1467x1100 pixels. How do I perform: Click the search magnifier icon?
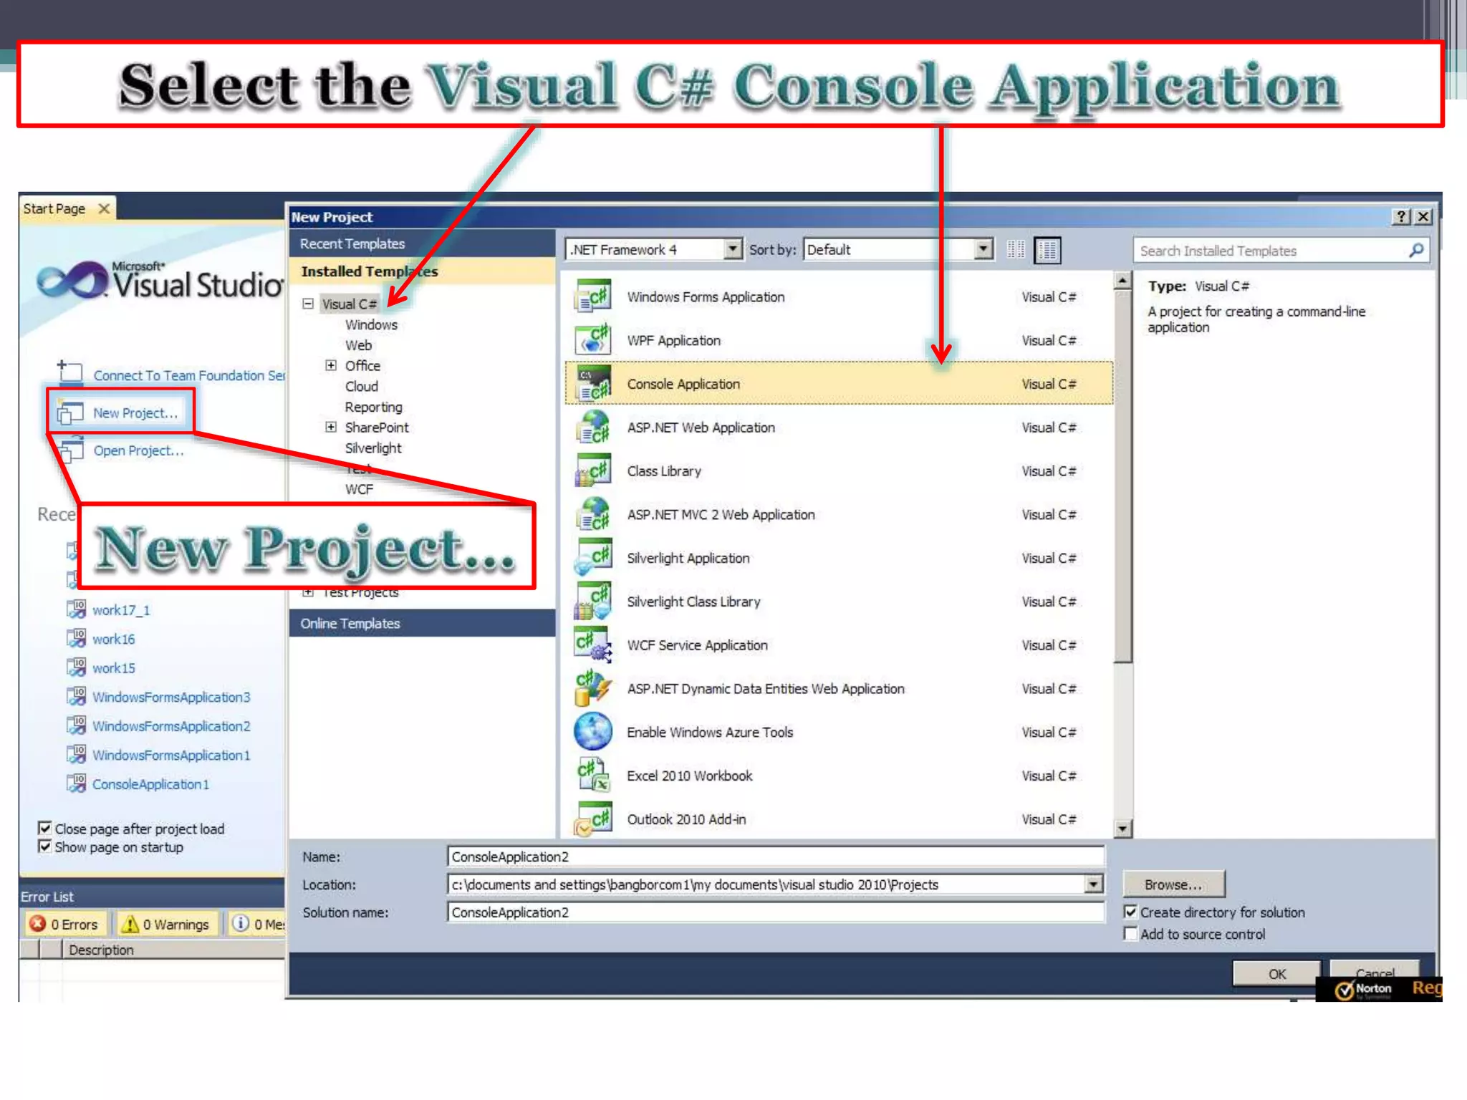1415,251
